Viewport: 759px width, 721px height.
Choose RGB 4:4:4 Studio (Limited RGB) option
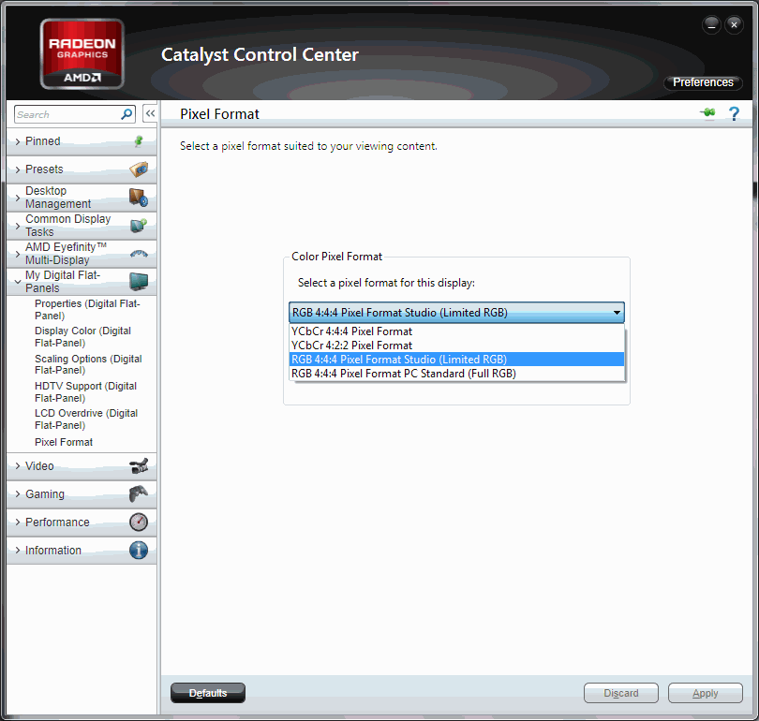point(456,360)
